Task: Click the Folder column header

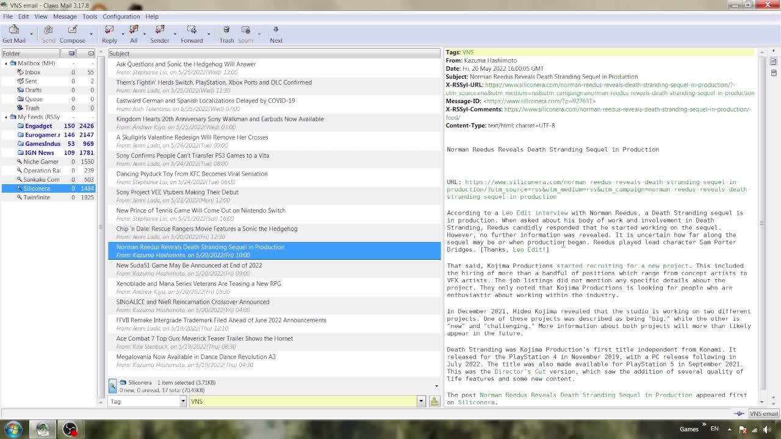Action: 31,54
